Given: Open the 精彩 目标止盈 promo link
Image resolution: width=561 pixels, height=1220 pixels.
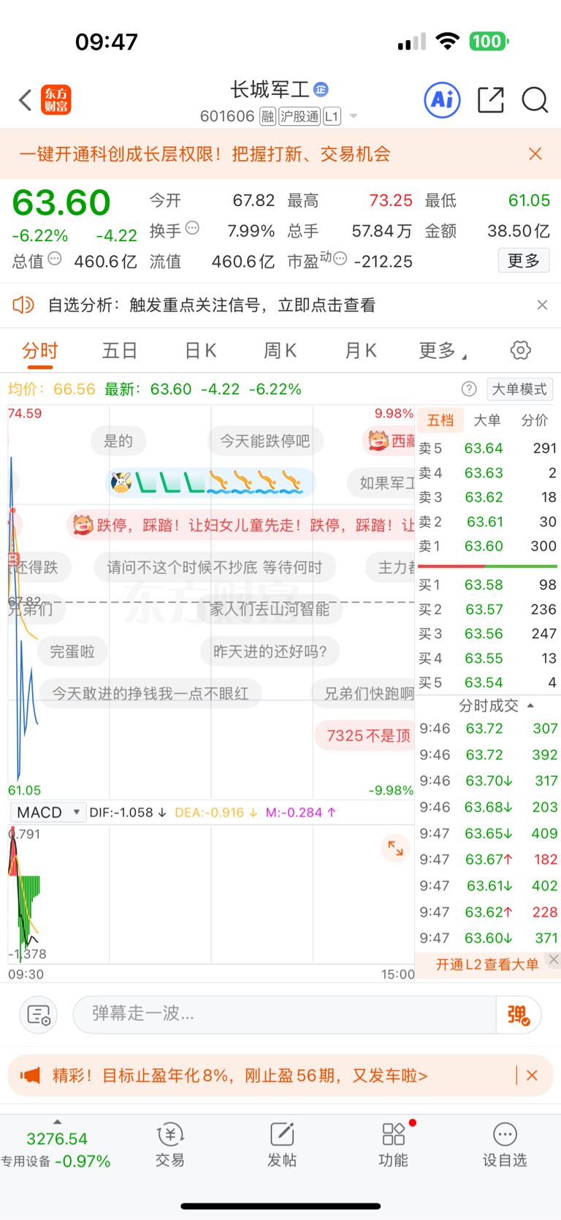Looking at the screenshot, I should 240,1075.
